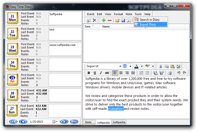The width and height of the screenshot is (197, 132).
Task: Open the Event menu
Action: point(91,14)
